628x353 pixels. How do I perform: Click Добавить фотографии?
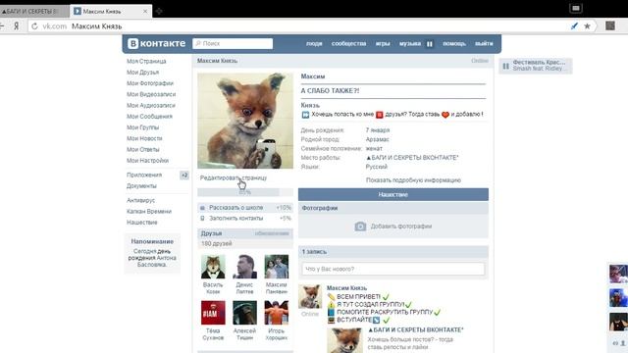pyautogui.click(x=401, y=227)
